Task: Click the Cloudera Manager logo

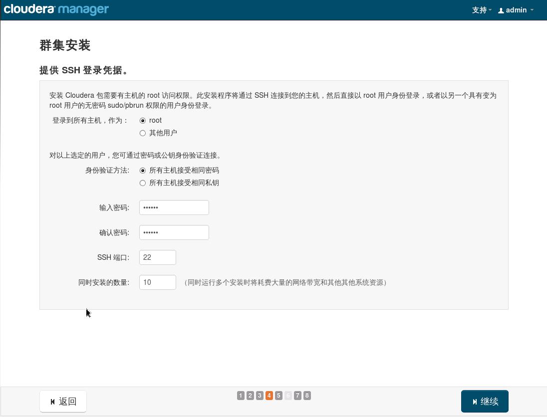Action: point(56,9)
